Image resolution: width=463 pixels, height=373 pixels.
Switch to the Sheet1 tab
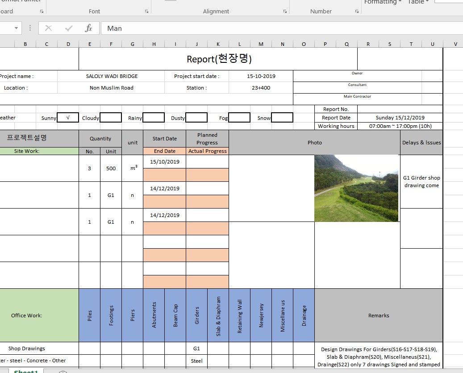click(26, 372)
